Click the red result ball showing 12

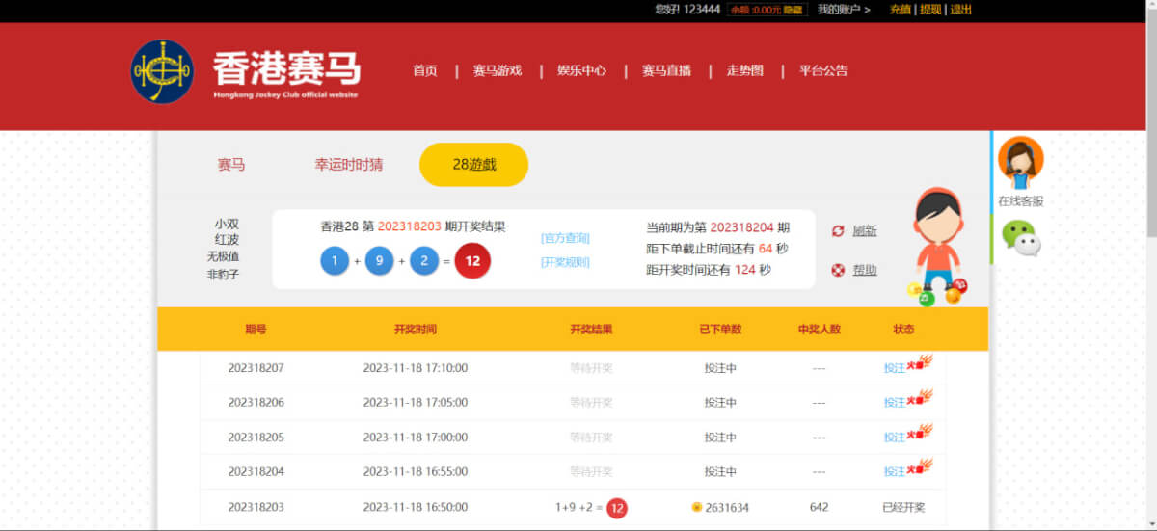click(x=472, y=261)
